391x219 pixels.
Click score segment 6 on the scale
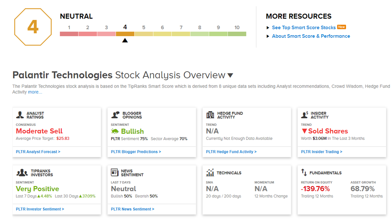pos(162,34)
